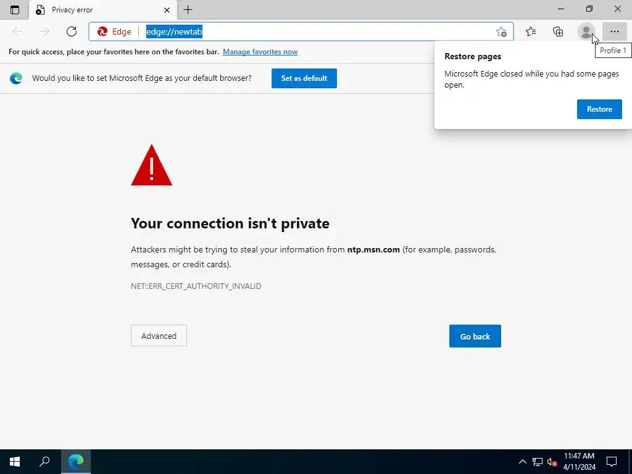Viewport: 632px width, 474px height.
Task: Open the clock showing 11:47 AM
Action: pyautogui.click(x=579, y=462)
